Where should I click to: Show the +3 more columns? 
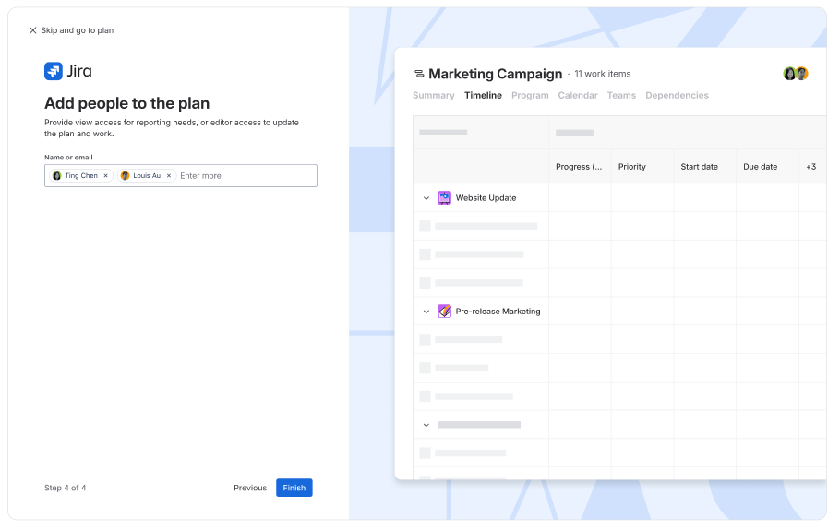click(811, 166)
